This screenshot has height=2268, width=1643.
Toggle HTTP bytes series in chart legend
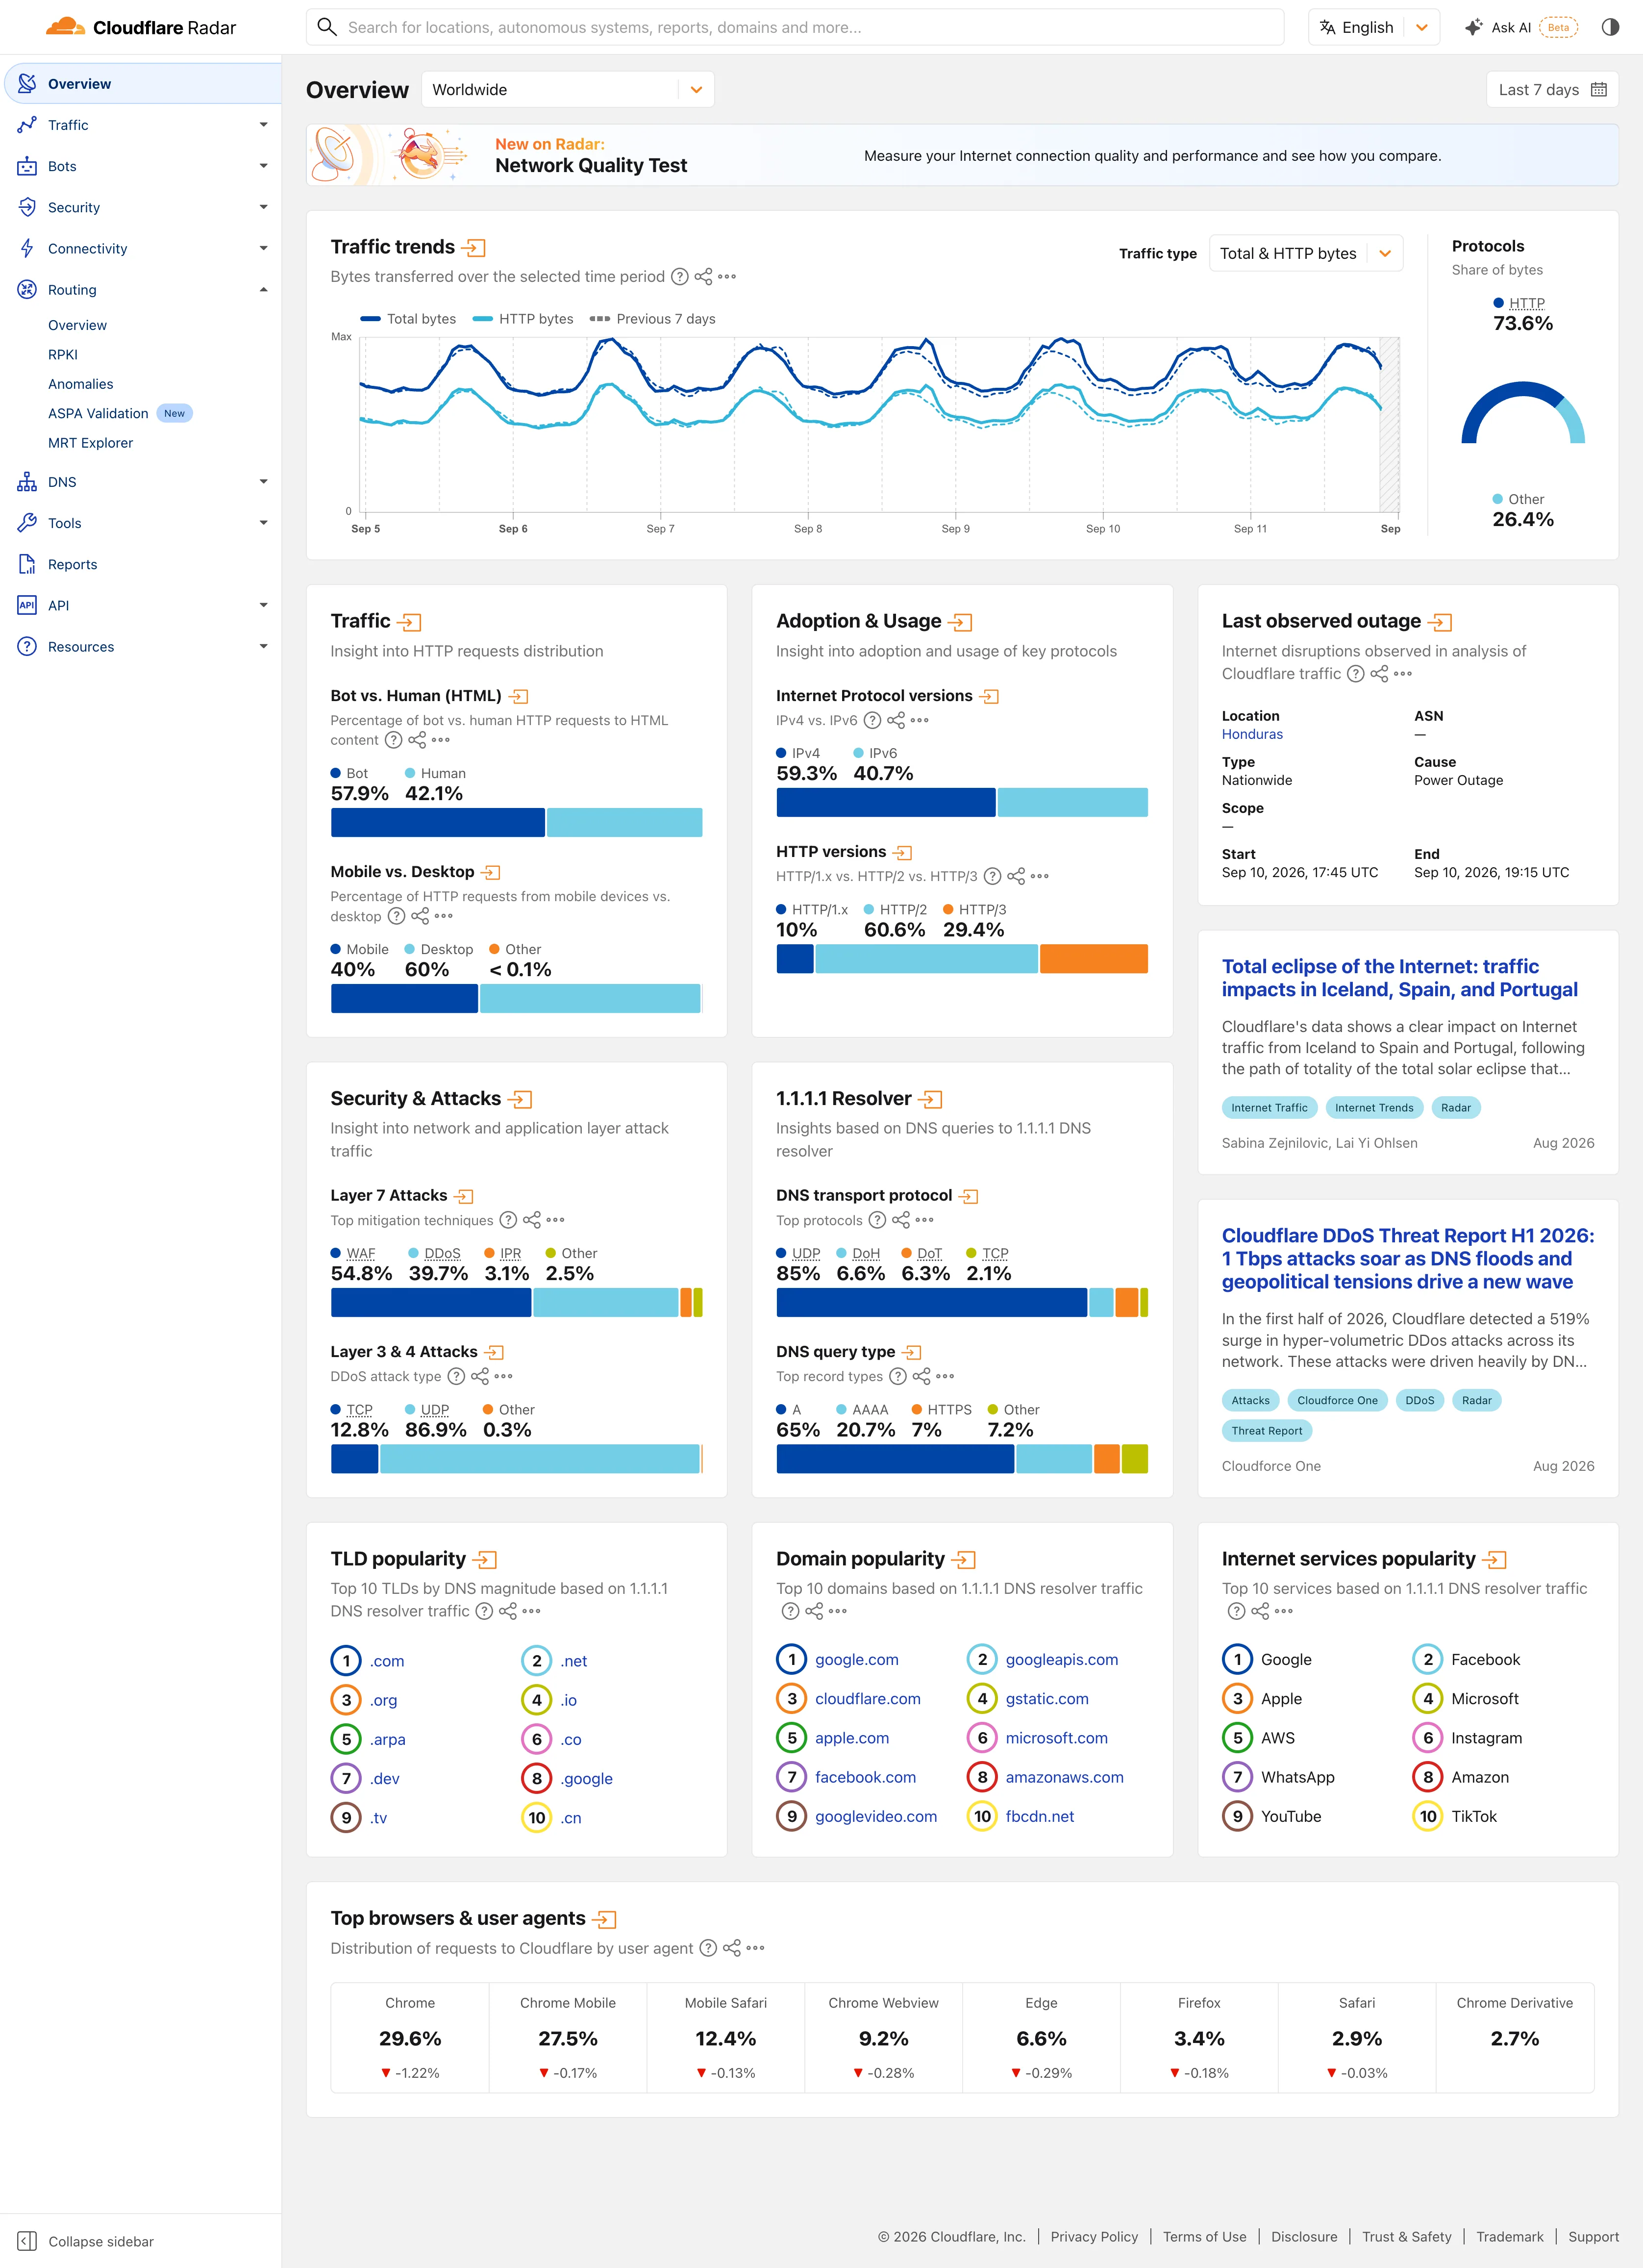[x=523, y=319]
